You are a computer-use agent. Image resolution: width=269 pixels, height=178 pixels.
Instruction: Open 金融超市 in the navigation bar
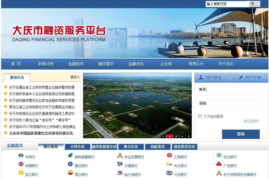click(x=76, y=64)
